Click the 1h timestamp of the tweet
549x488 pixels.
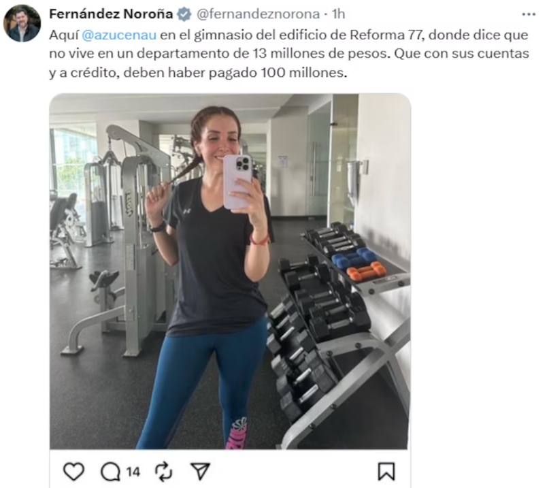(x=339, y=14)
